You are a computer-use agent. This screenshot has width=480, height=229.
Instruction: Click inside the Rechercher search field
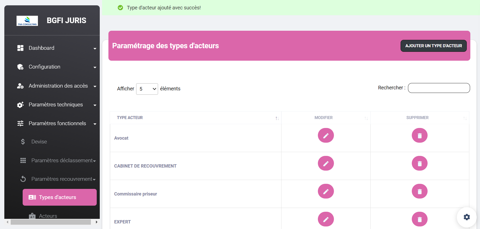[439, 88]
